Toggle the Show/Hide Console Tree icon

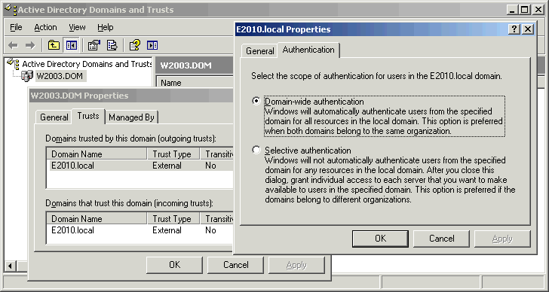click(x=71, y=45)
